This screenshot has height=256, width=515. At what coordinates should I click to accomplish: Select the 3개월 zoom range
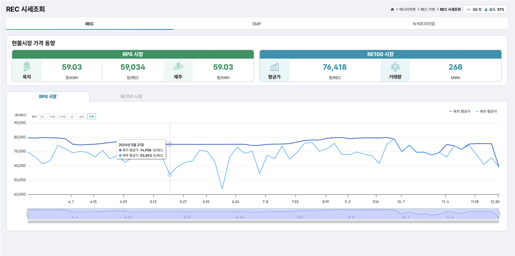62,116
